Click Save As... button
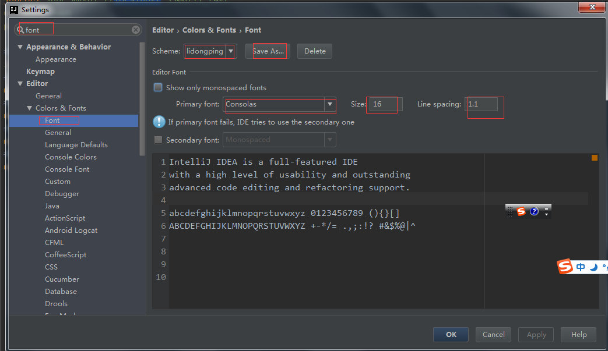 [x=268, y=51]
